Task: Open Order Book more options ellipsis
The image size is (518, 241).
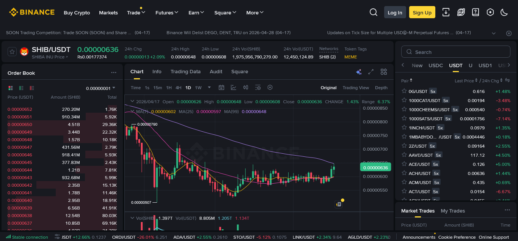Action: (x=114, y=72)
